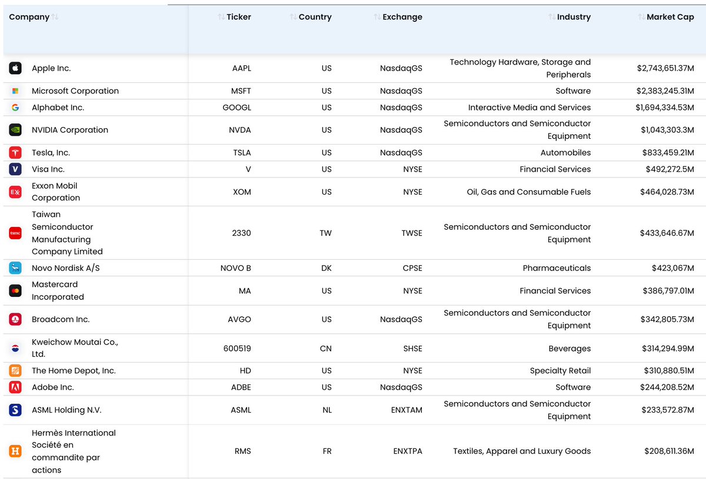Click the $833,459.21M market cap value
The height and width of the screenshot is (479, 706).
click(668, 153)
